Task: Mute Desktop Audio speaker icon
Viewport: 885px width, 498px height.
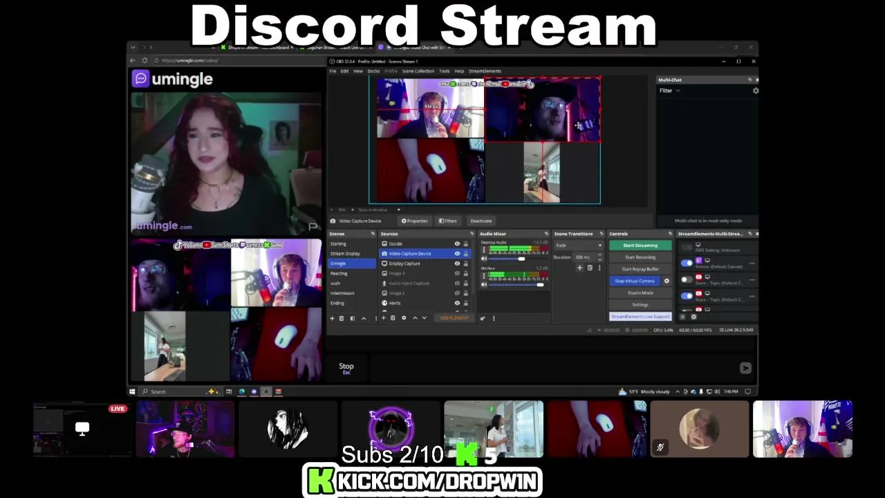Action: 484,259
